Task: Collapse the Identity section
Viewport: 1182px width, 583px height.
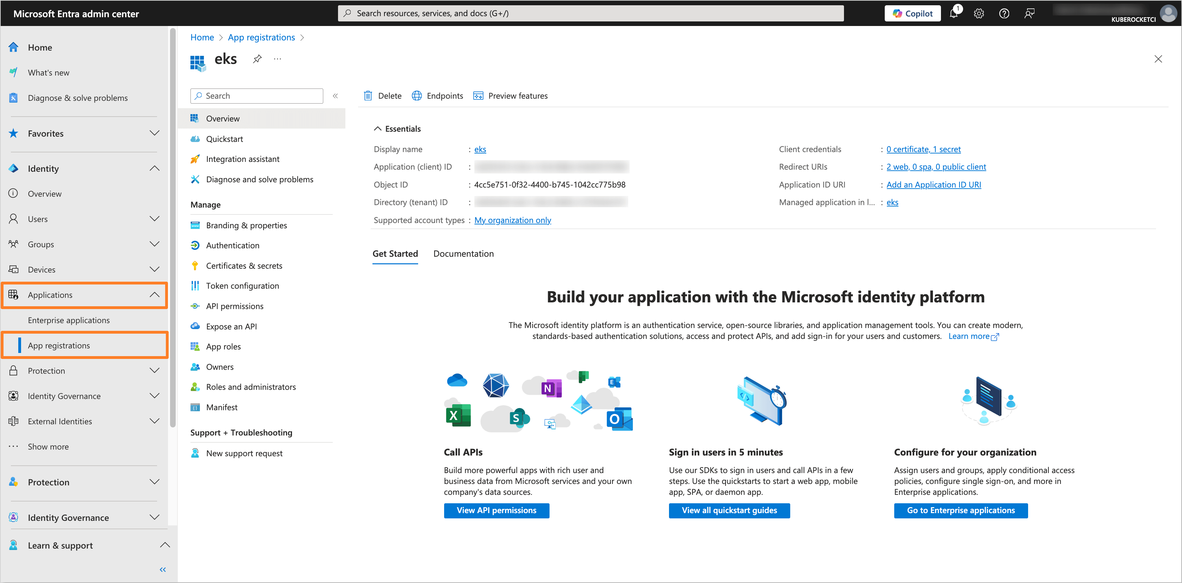Action: click(x=155, y=168)
